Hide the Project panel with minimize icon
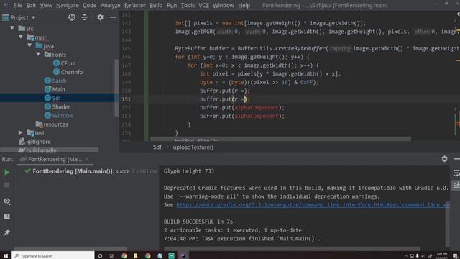The image size is (460, 259). pos(113,17)
